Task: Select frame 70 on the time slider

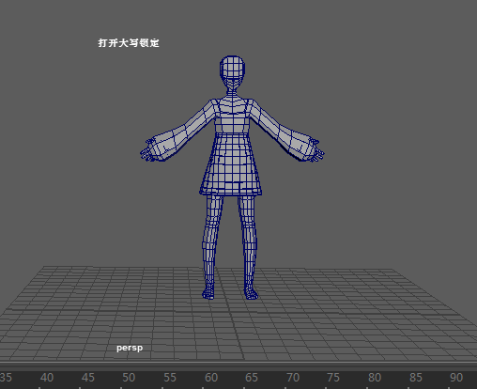Action: pyautogui.click(x=293, y=378)
